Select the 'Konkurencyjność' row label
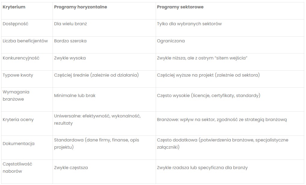 point(21,58)
